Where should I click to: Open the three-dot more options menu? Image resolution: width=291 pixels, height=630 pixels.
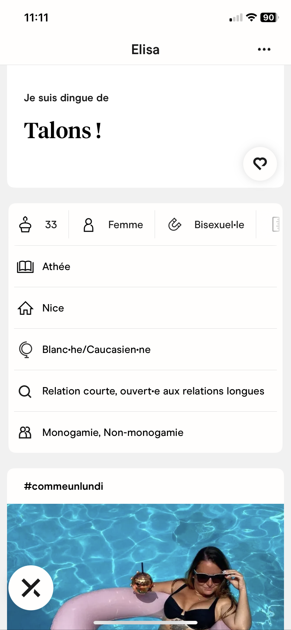(264, 49)
